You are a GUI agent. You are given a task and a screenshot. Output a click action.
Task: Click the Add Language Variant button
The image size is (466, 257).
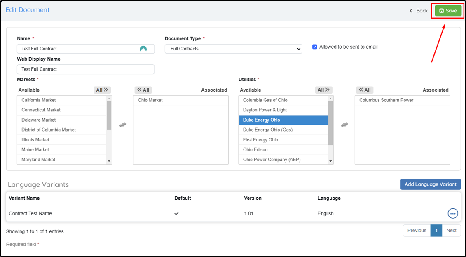click(x=431, y=184)
